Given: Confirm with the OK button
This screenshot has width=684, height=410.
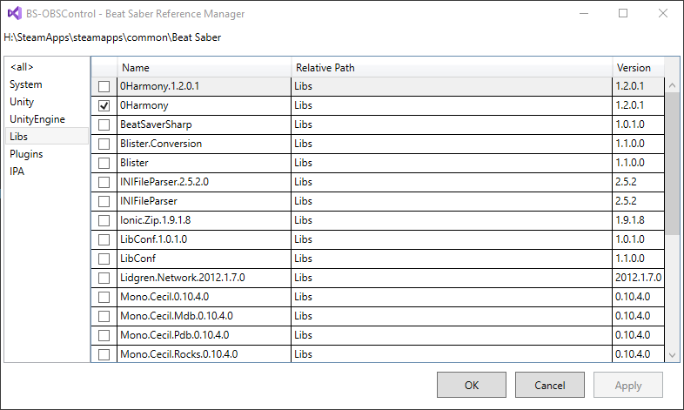Looking at the screenshot, I should click(472, 385).
